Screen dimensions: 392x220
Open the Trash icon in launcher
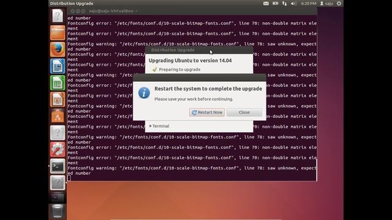(x=58, y=211)
